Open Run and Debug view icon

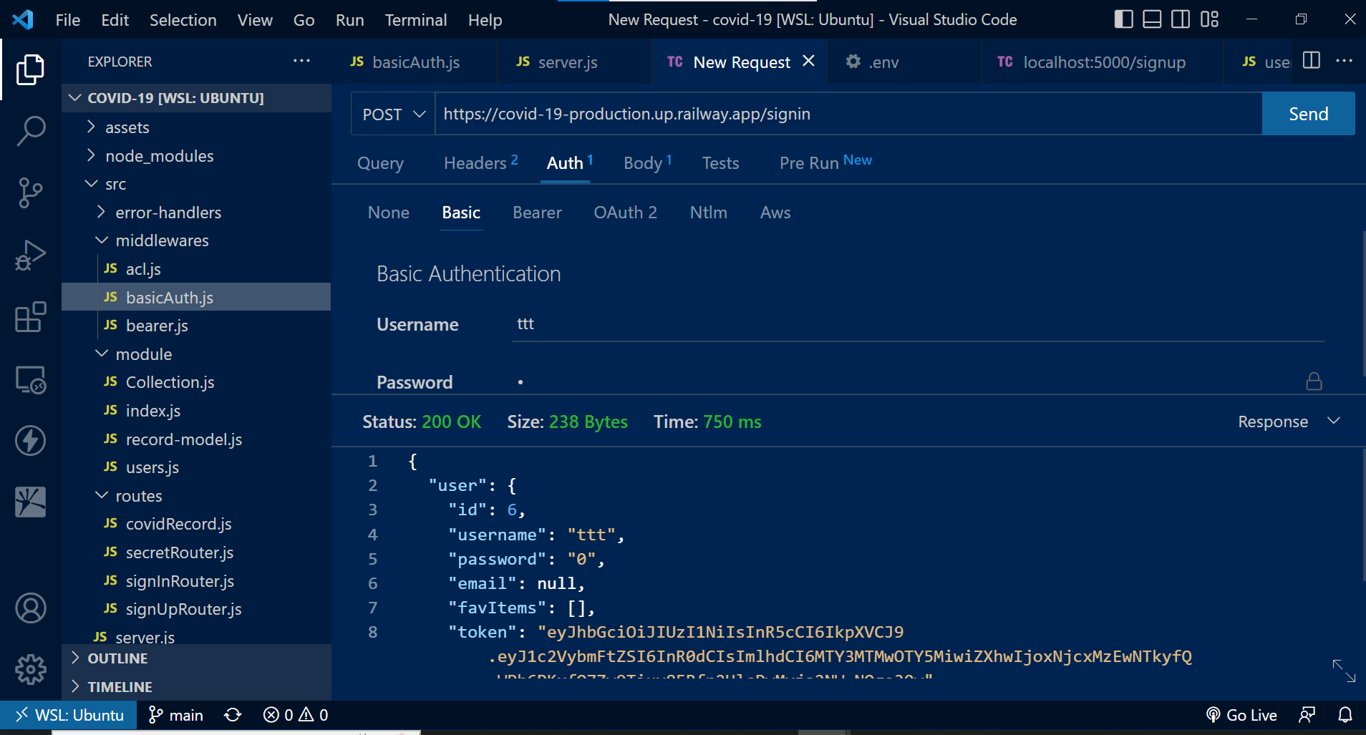pos(30,255)
